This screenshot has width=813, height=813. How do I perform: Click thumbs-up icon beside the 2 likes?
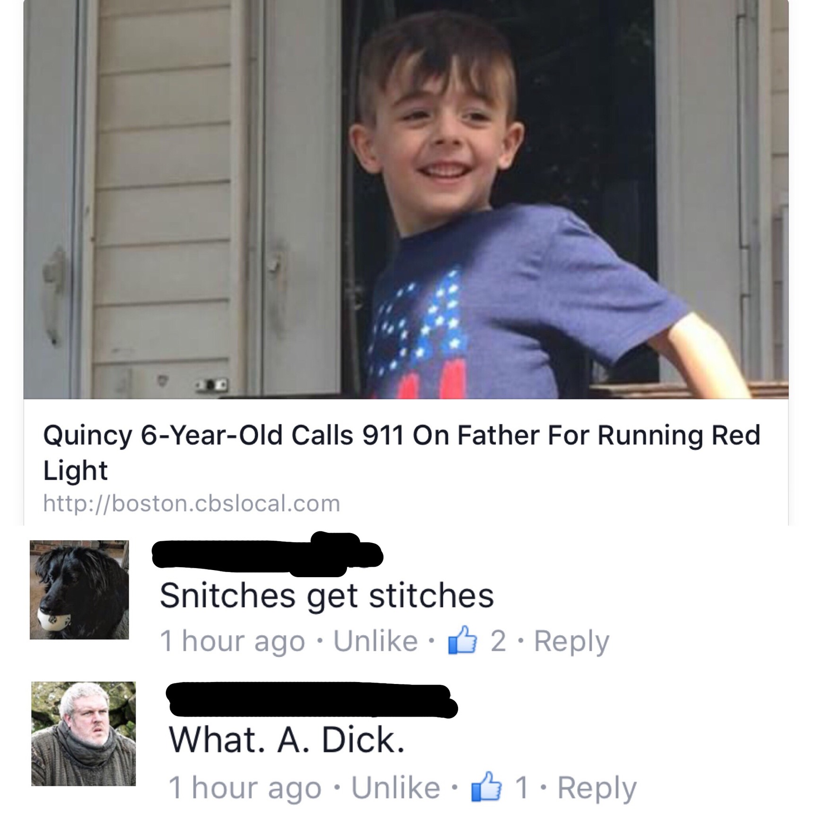click(462, 640)
